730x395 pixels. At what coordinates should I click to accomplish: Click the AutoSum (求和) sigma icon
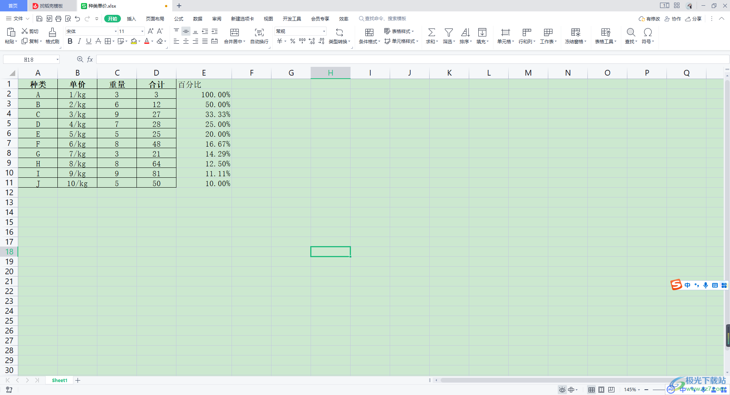[x=432, y=32]
